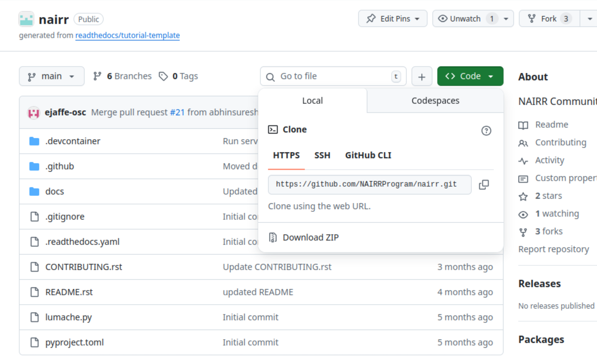
Task: Fork the nairr repository
Action: click(x=549, y=19)
